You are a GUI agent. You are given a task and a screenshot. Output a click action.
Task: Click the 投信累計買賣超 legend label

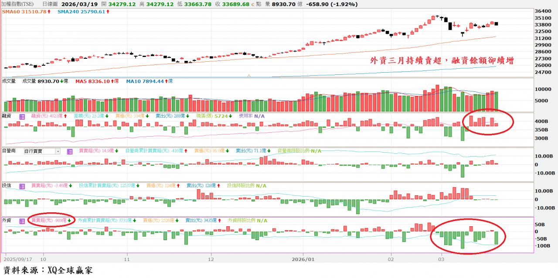pos(104,186)
